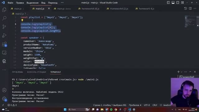This screenshot has width=199, height=112.
Task: Open the Remote Explorer view
Action: (4, 53)
